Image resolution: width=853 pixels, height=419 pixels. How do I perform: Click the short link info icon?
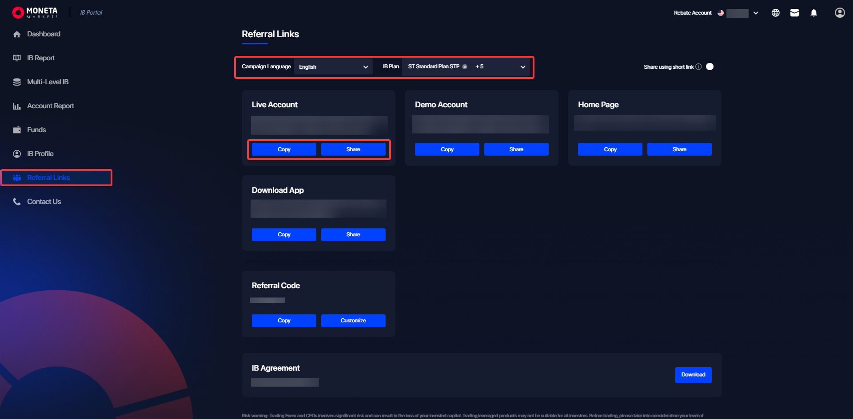(x=698, y=67)
